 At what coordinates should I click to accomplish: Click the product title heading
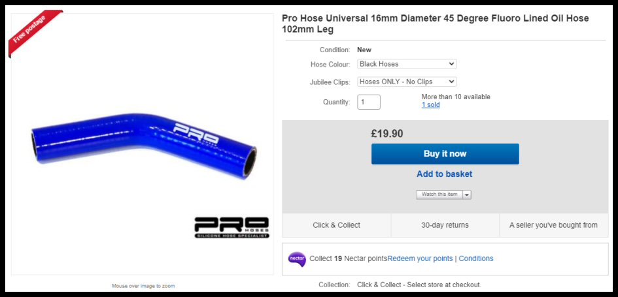click(x=435, y=23)
